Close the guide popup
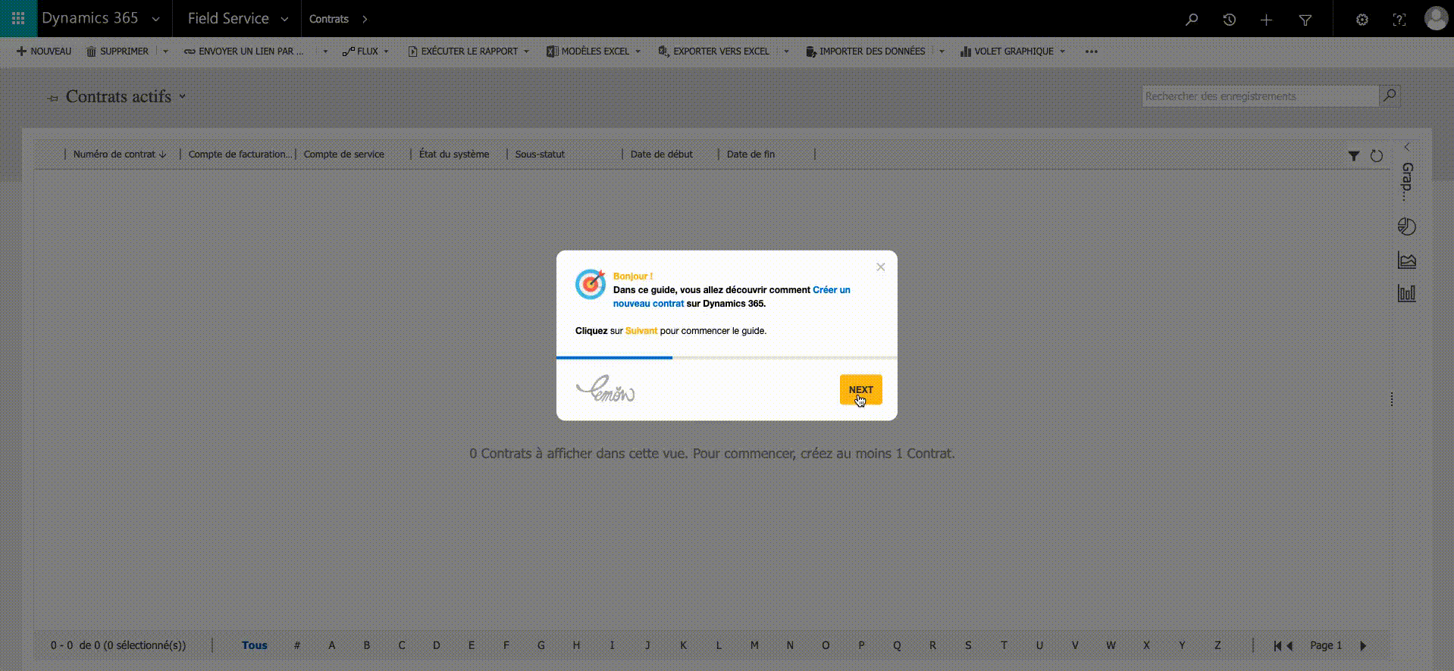 pyautogui.click(x=880, y=267)
